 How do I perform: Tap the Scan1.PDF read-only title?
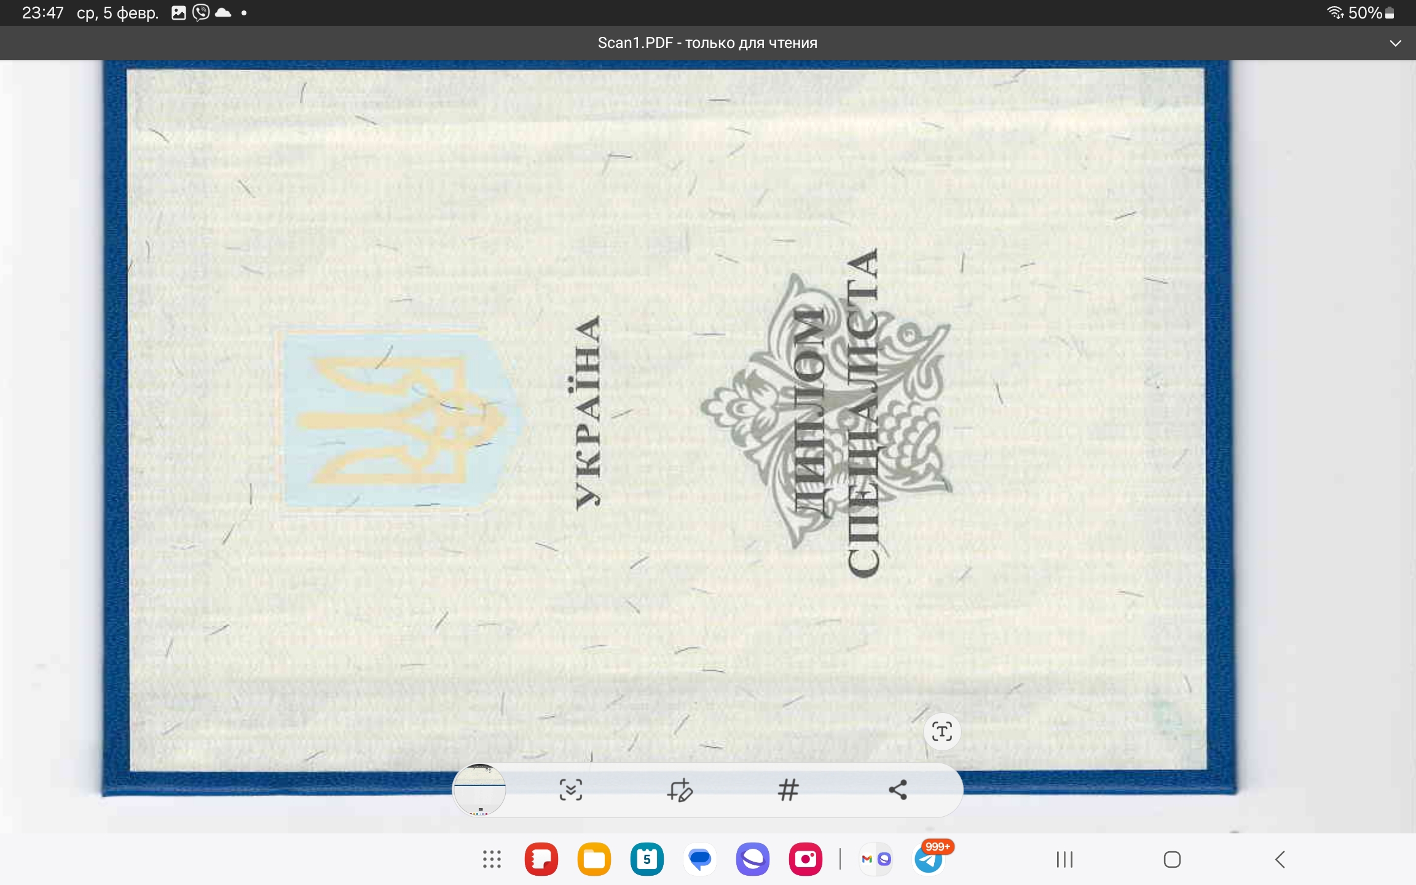pyautogui.click(x=707, y=43)
